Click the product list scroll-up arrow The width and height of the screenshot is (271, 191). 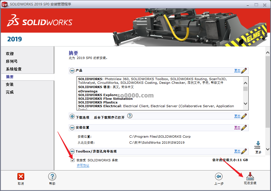point(245,83)
